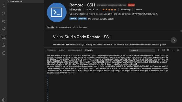Viewport: 182px width, 102px height.
Task: Open the Repository link
Action: click(x=125, y=10)
